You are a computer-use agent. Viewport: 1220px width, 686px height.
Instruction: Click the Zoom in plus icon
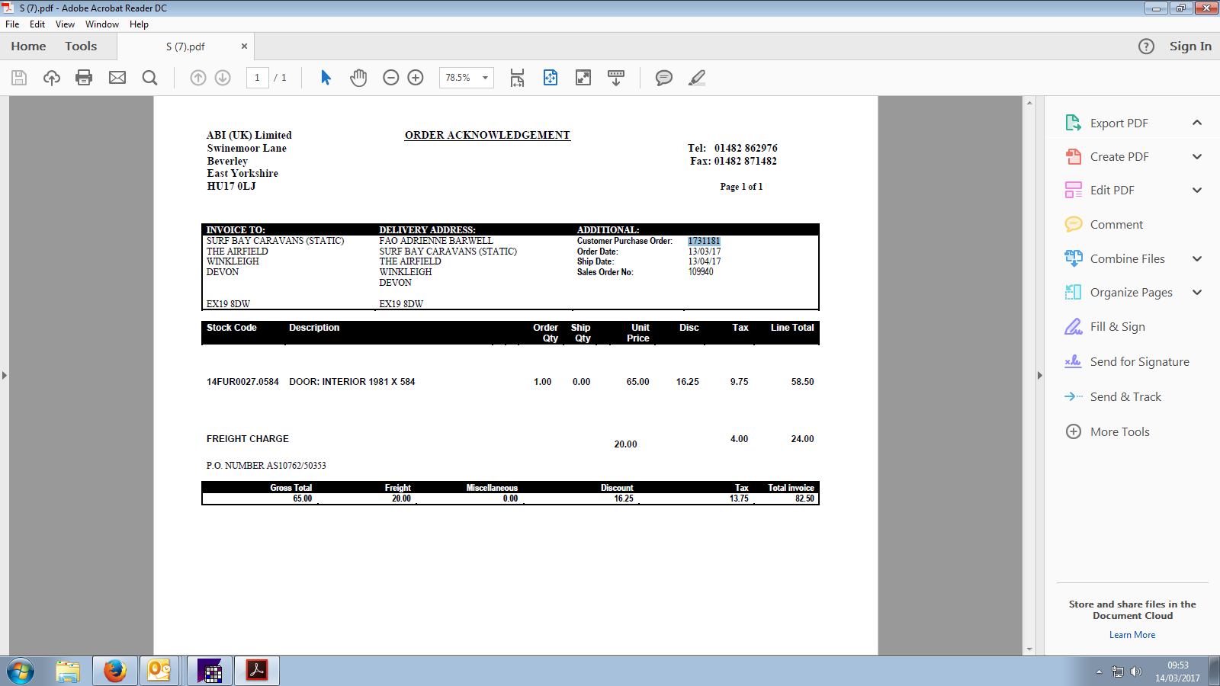416,78
